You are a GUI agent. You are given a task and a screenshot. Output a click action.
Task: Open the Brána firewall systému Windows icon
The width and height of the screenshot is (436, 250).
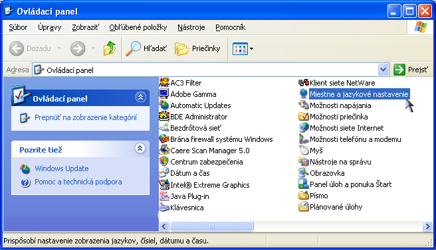click(164, 139)
